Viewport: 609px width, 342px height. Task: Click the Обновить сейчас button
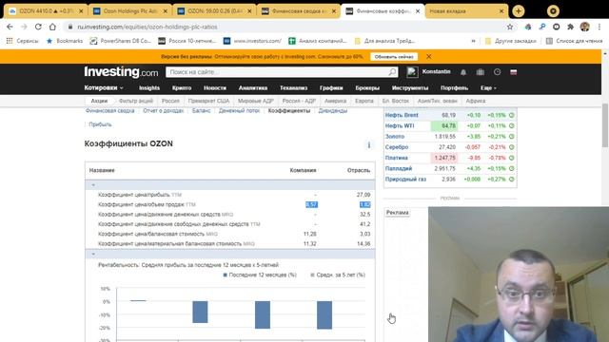click(x=394, y=57)
